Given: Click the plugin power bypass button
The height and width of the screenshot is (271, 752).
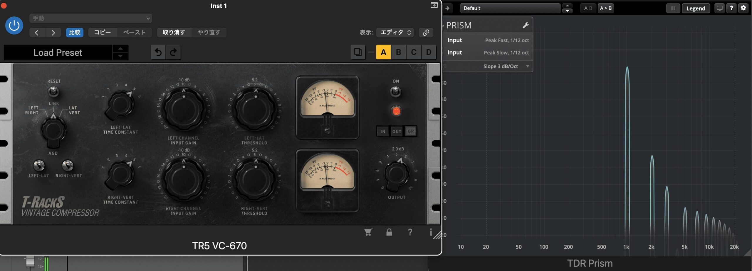Looking at the screenshot, I should (x=14, y=26).
